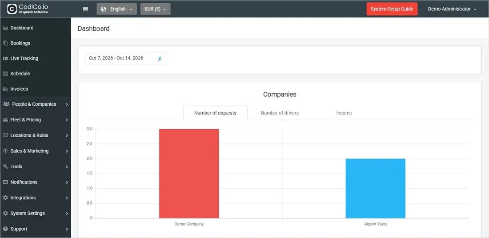
Task: Click the Notifications envelope icon
Action: pos(5,182)
